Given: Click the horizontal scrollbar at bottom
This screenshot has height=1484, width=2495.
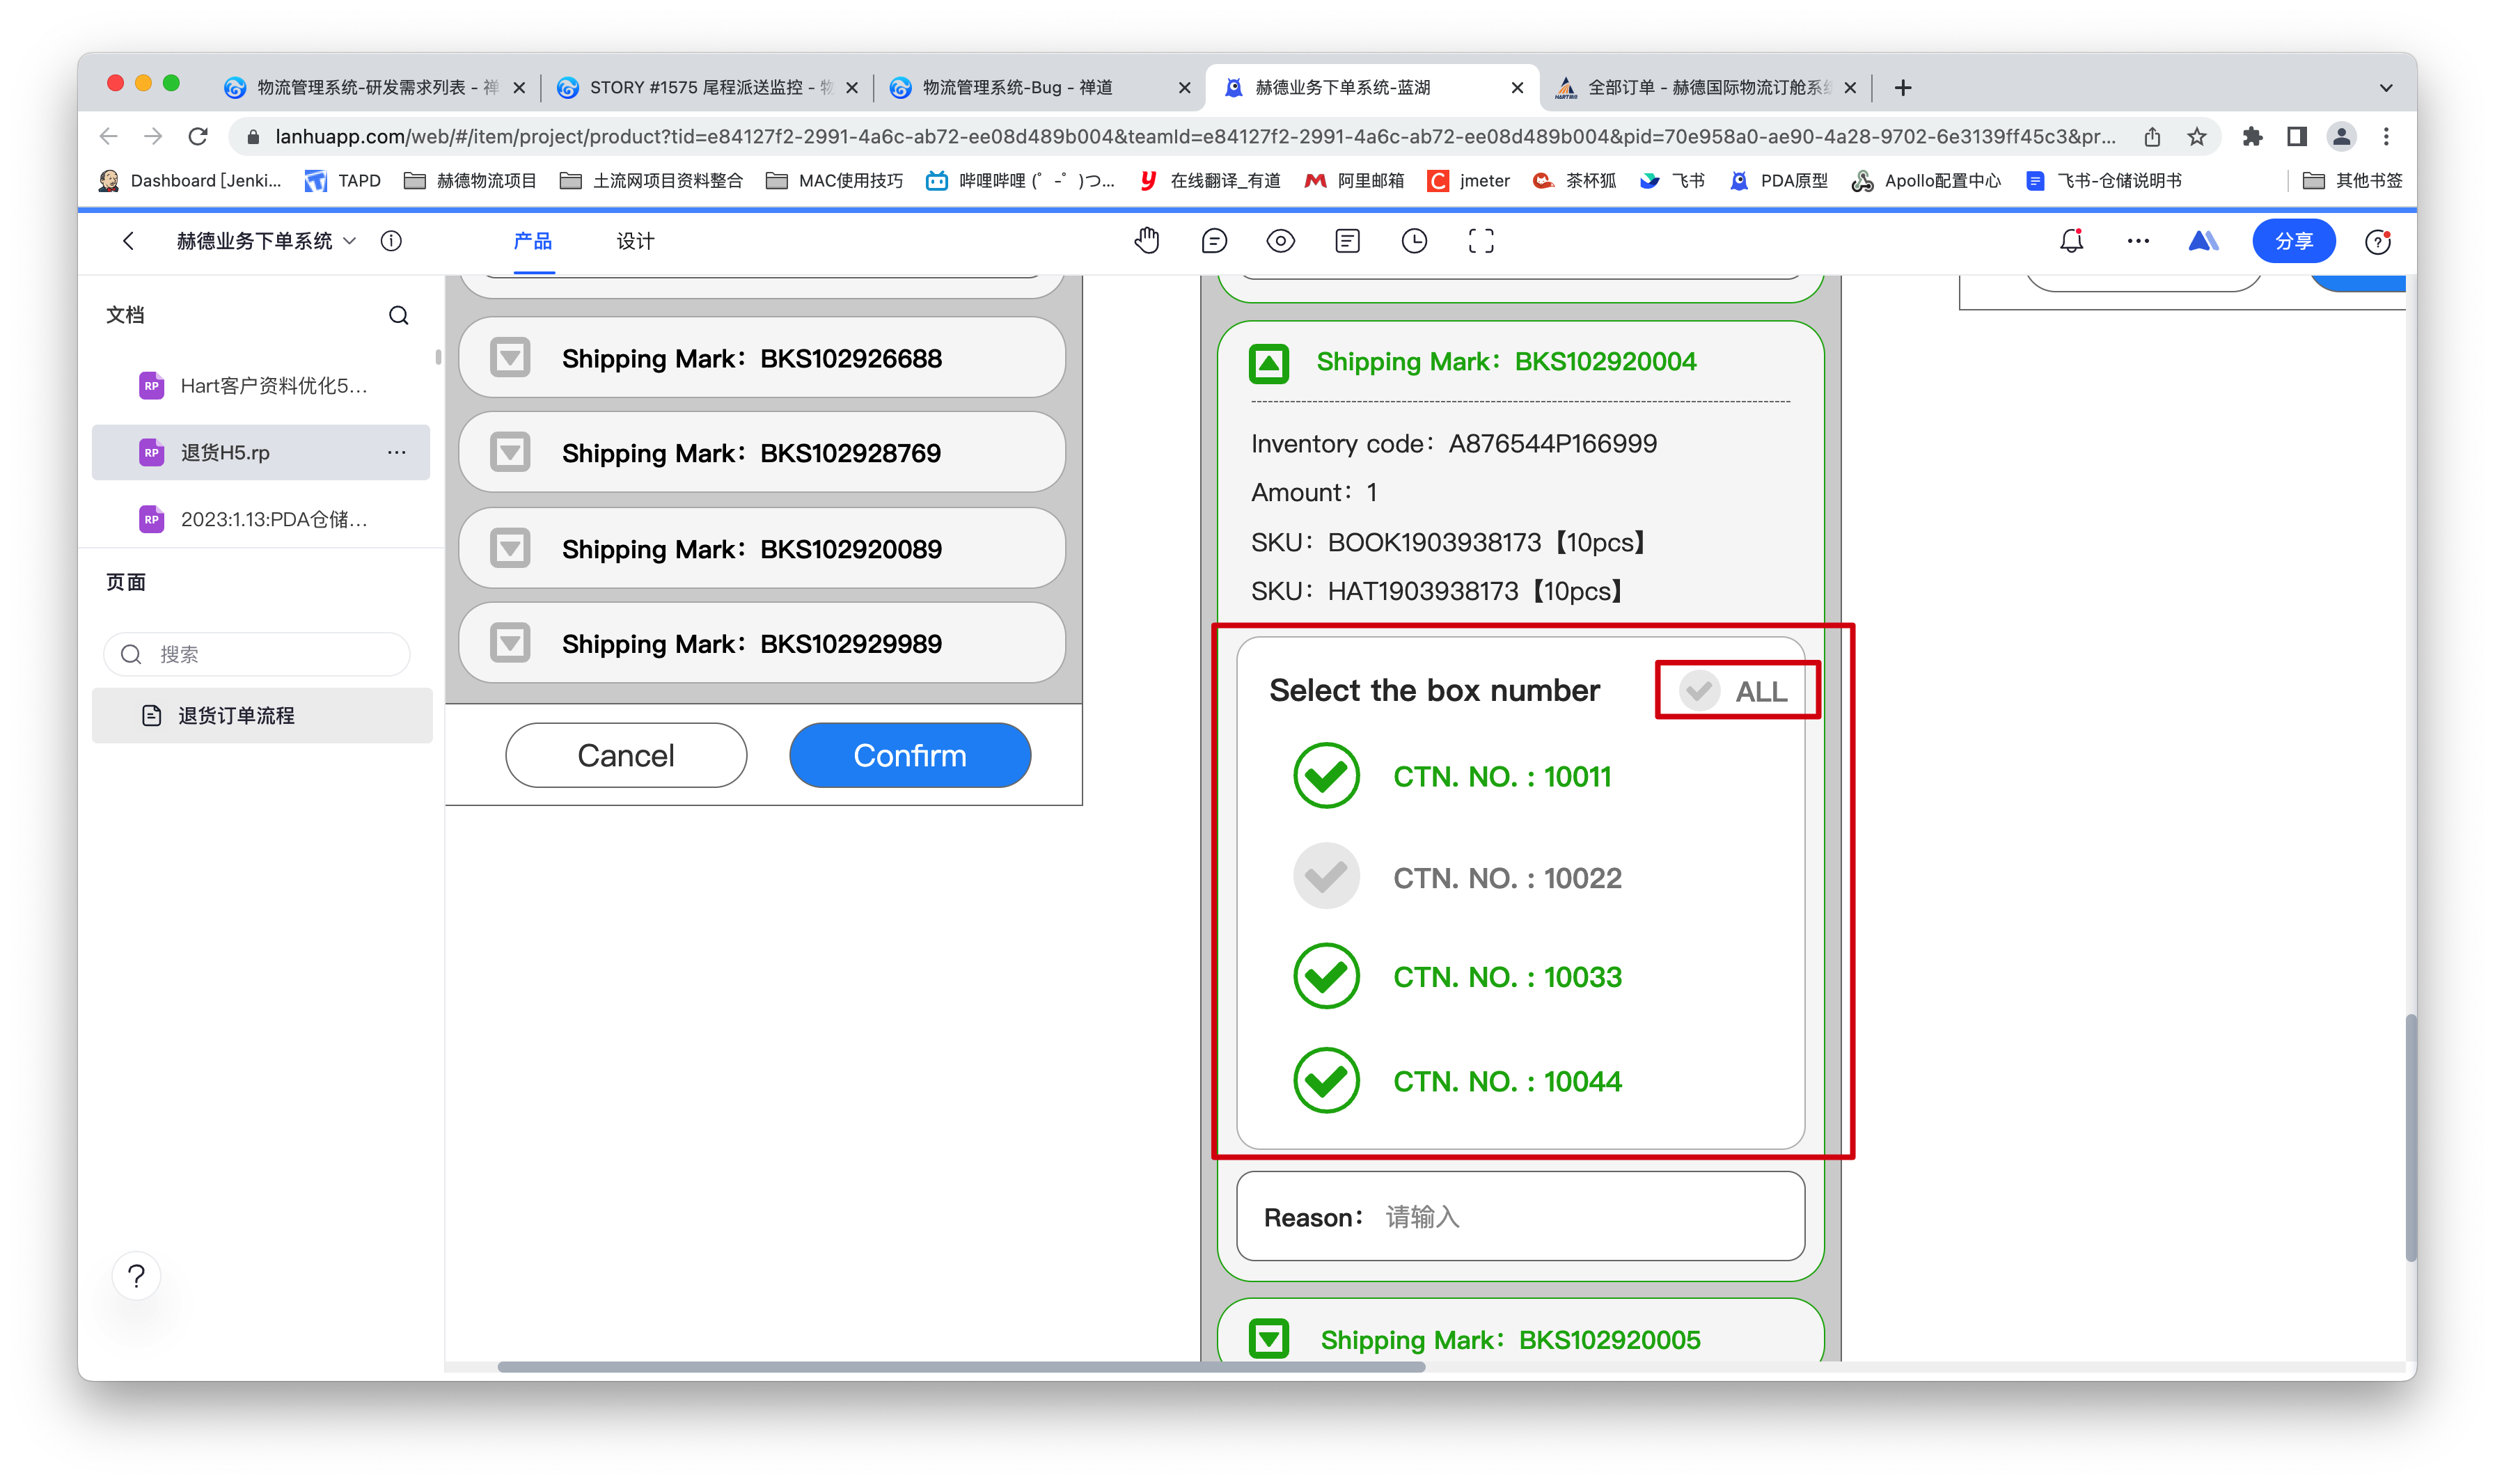Looking at the screenshot, I should (960, 1366).
